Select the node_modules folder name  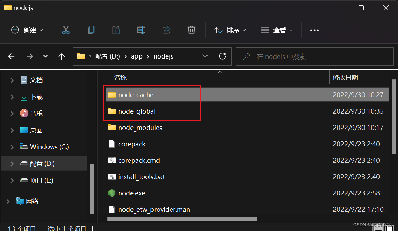pos(140,128)
